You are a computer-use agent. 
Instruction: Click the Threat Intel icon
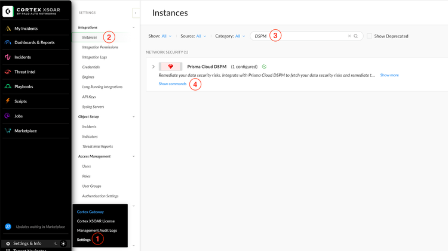click(x=8, y=72)
